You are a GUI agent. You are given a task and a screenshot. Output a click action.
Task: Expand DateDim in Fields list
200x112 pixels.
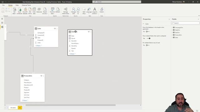172,30
